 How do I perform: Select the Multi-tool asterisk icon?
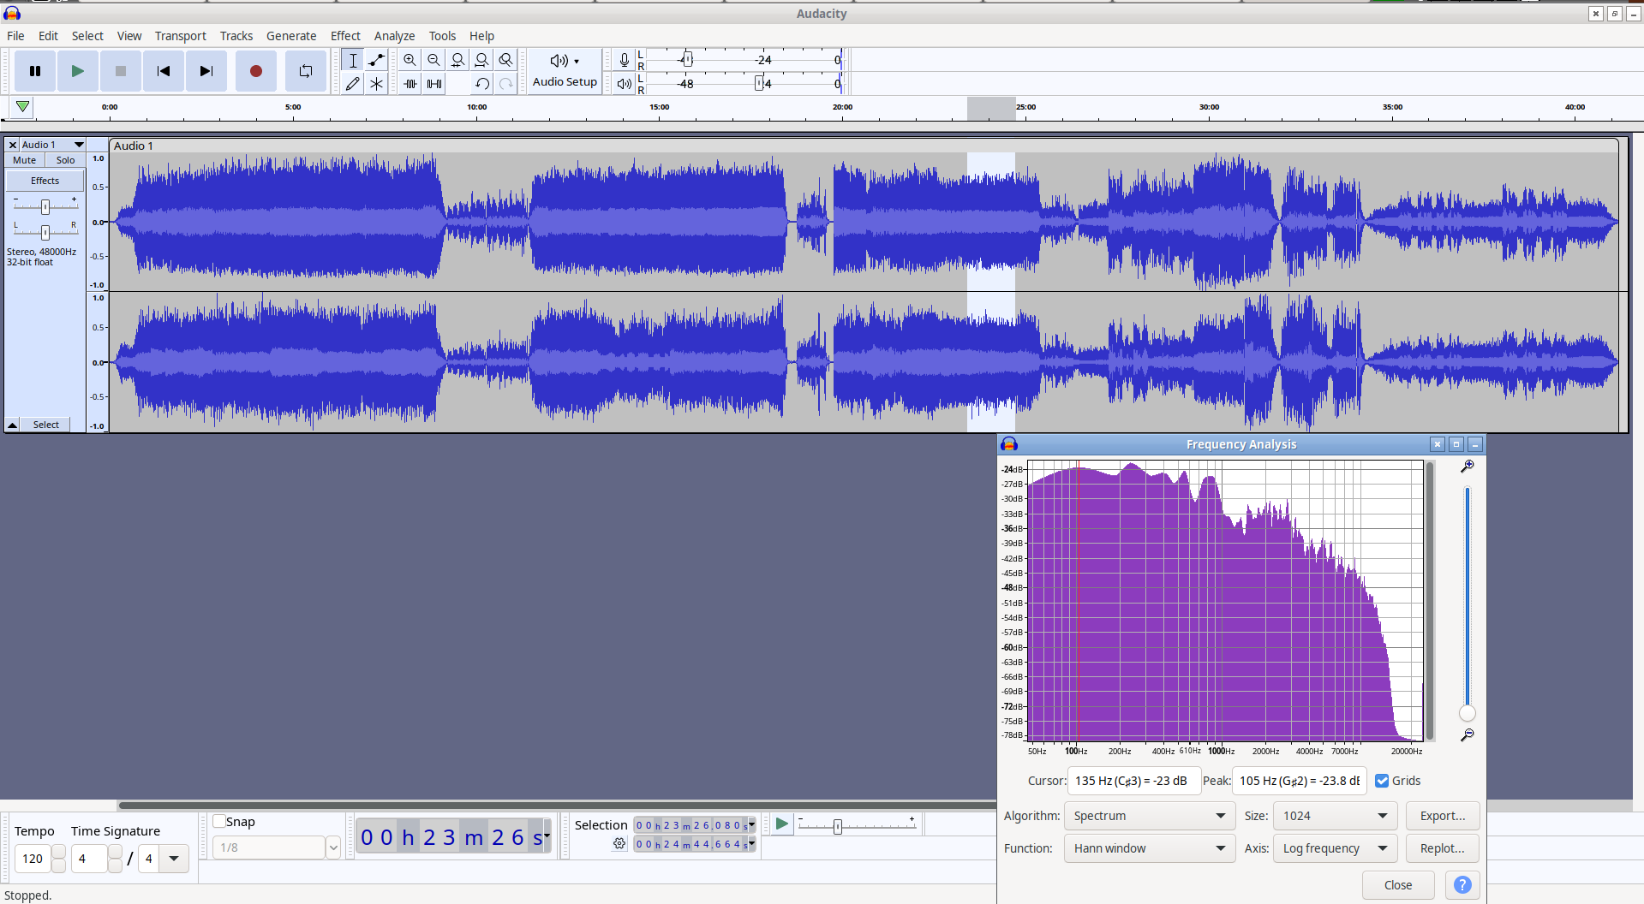point(376,84)
